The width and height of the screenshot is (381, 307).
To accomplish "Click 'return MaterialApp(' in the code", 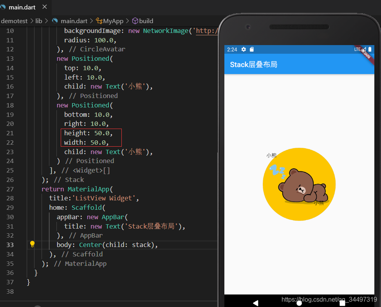I will (x=77, y=189).
